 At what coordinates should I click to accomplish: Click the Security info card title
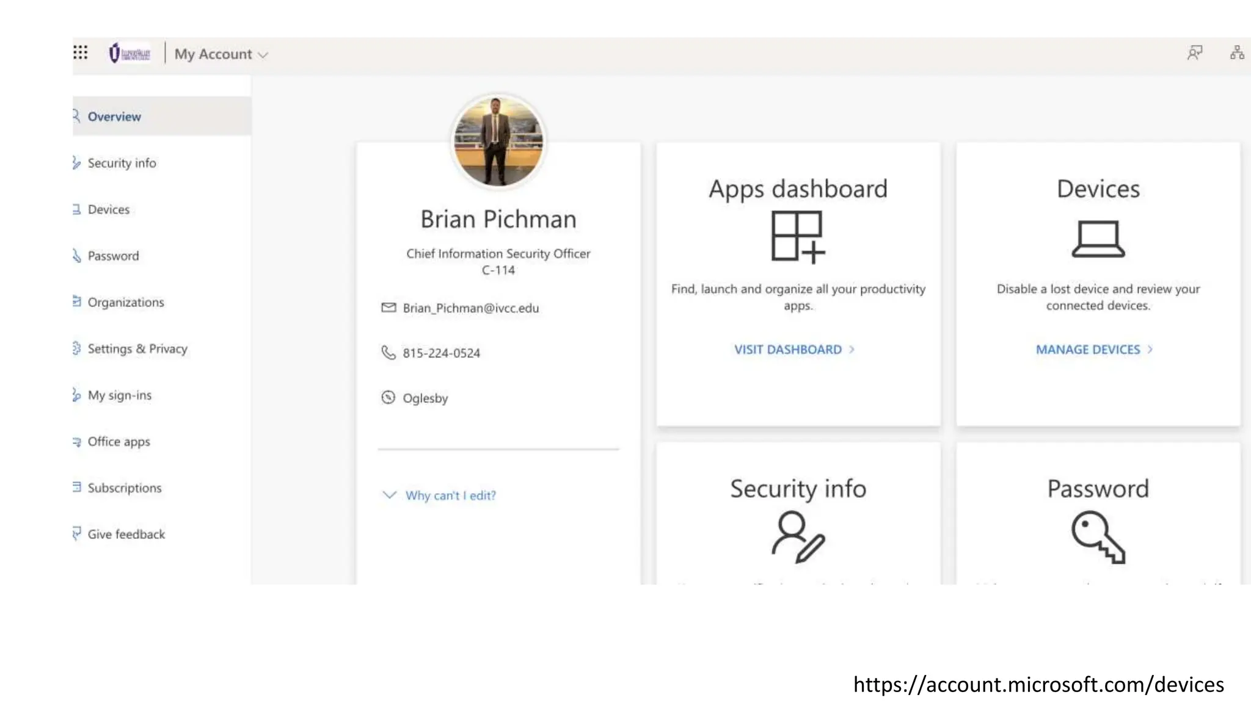tap(798, 489)
